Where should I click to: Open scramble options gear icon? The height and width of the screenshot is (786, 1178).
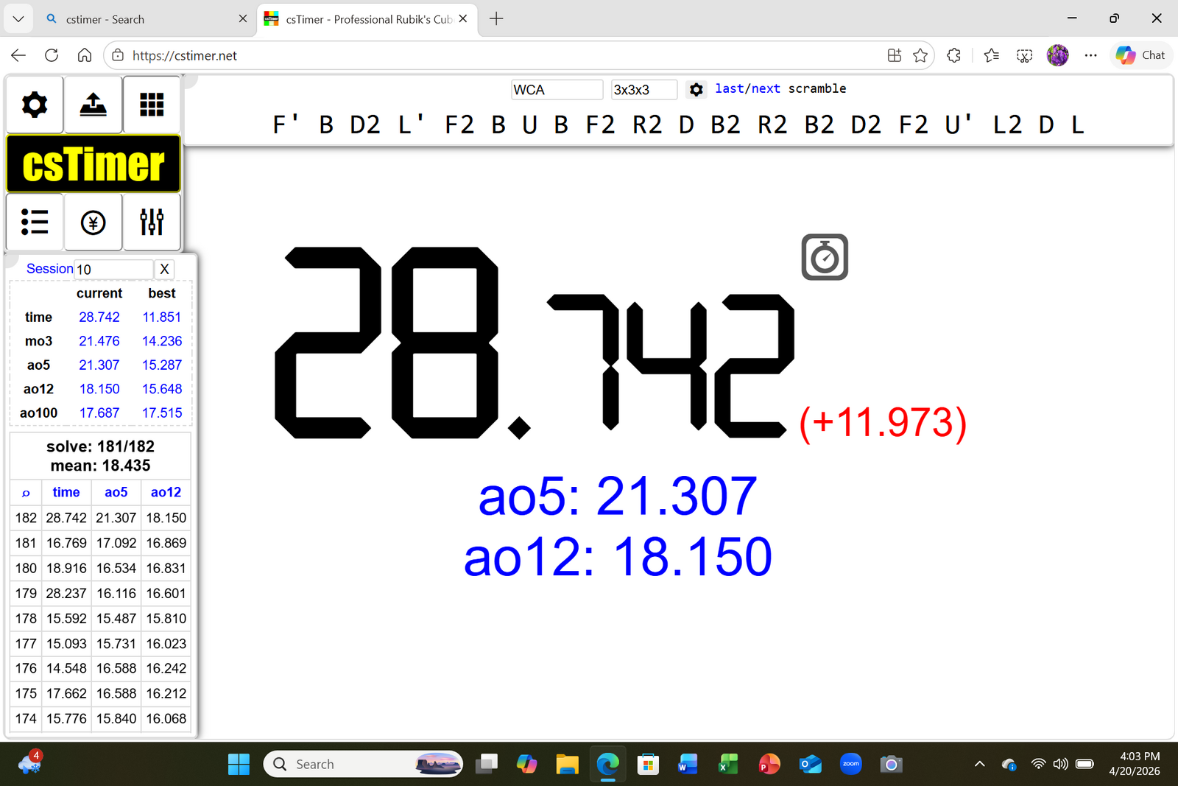(x=696, y=90)
